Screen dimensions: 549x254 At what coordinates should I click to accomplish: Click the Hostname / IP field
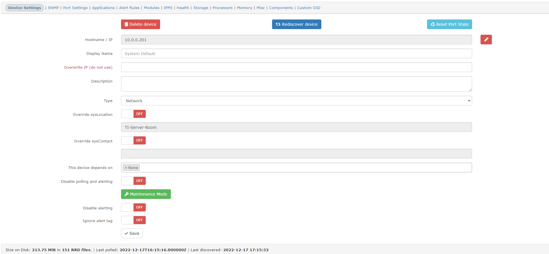(296, 40)
